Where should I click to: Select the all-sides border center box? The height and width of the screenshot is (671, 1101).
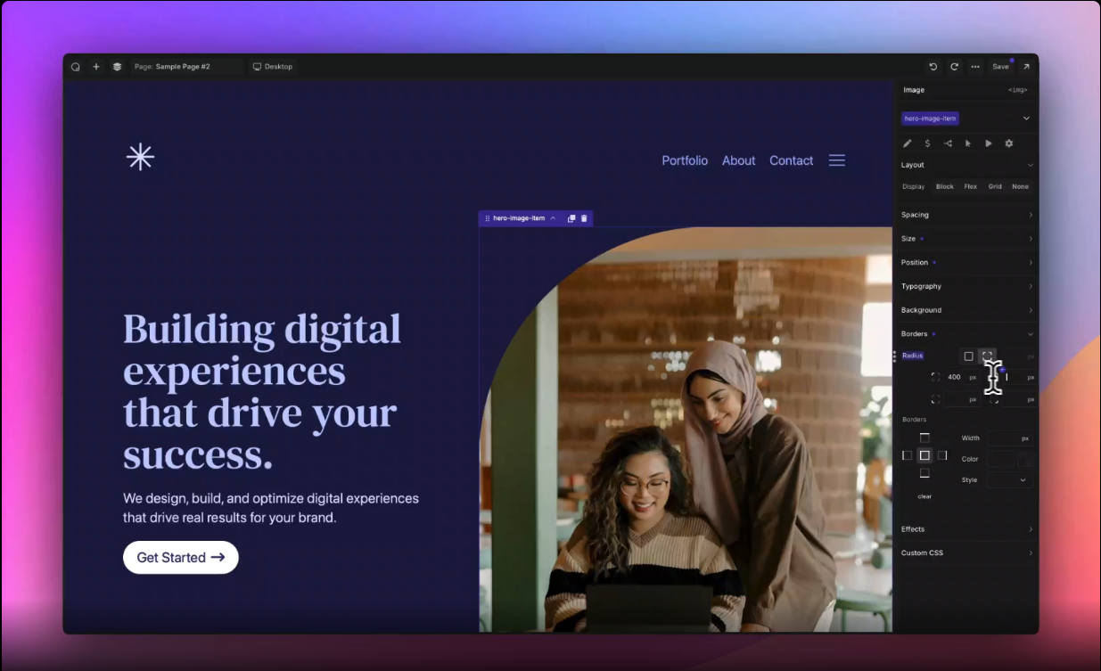click(924, 455)
